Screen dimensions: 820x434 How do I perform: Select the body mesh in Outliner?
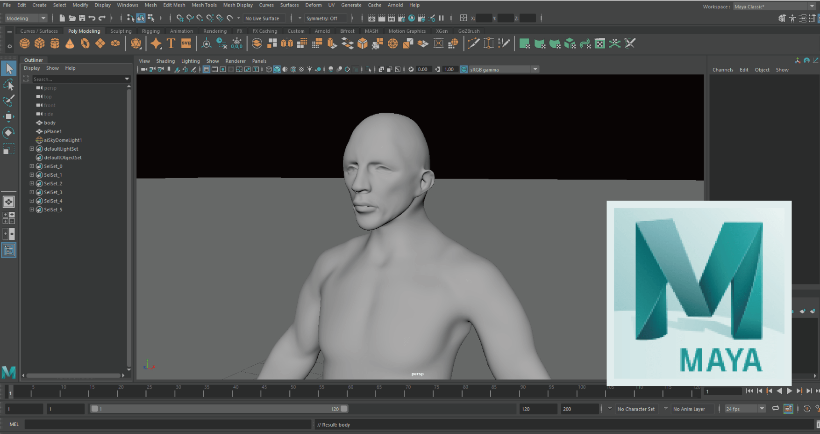point(50,123)
